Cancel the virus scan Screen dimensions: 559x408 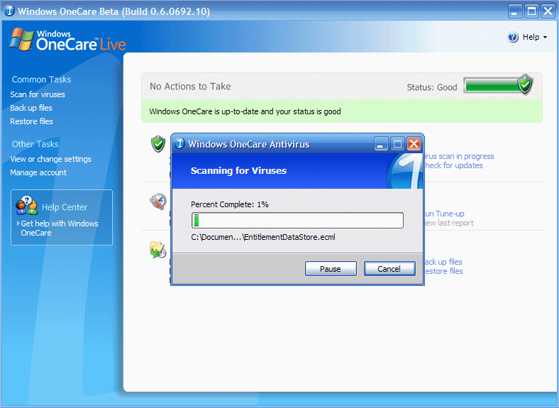389,268
